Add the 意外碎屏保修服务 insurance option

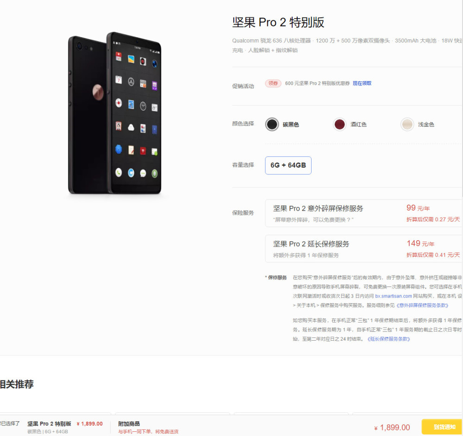point(364,213)
